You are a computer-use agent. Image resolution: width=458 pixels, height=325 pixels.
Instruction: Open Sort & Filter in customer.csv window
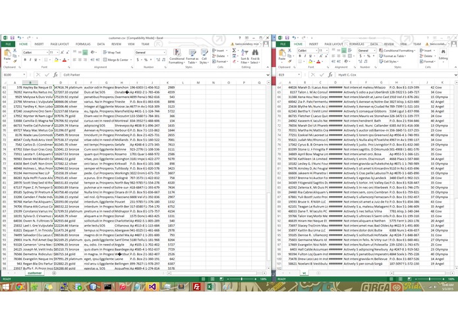pyautogui.click(x=244, y=57)
